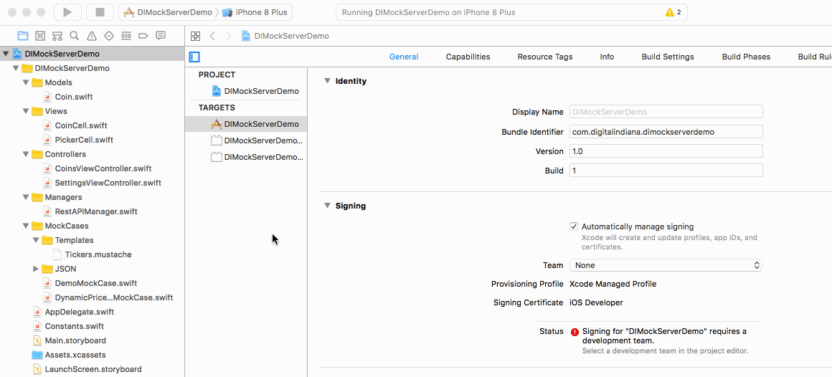Select DIMockServerDemo under PROJECT

pyautogui.click(x=255, y=91)
